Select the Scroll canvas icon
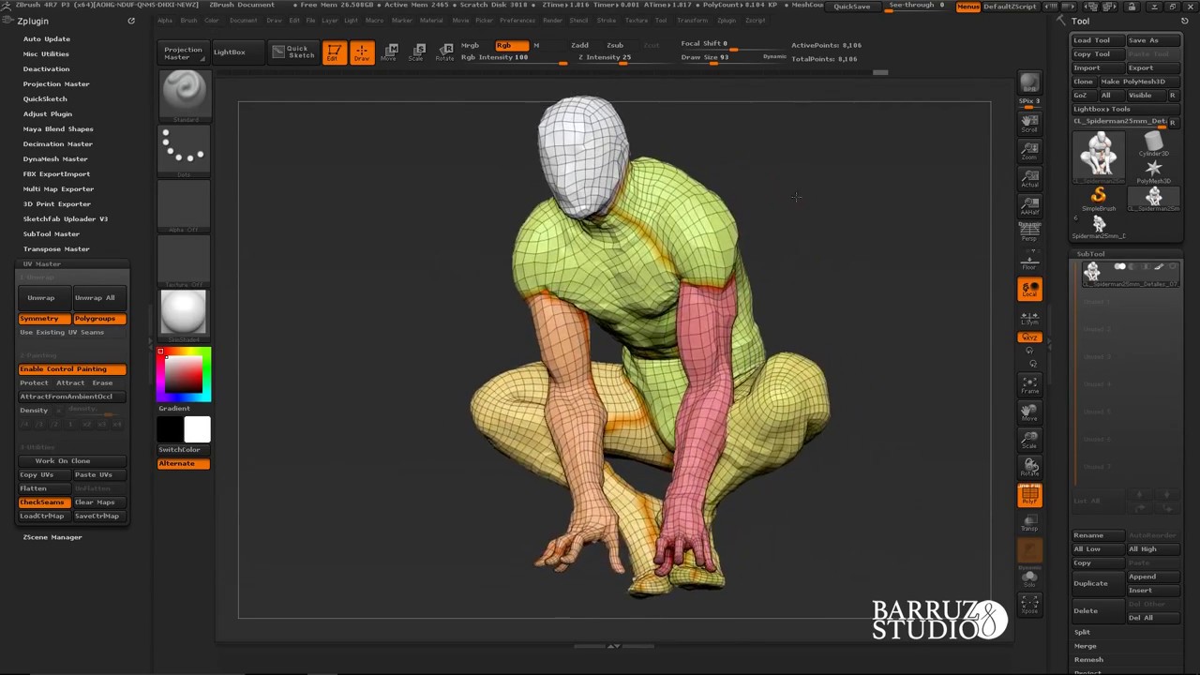 point(1029,122)
